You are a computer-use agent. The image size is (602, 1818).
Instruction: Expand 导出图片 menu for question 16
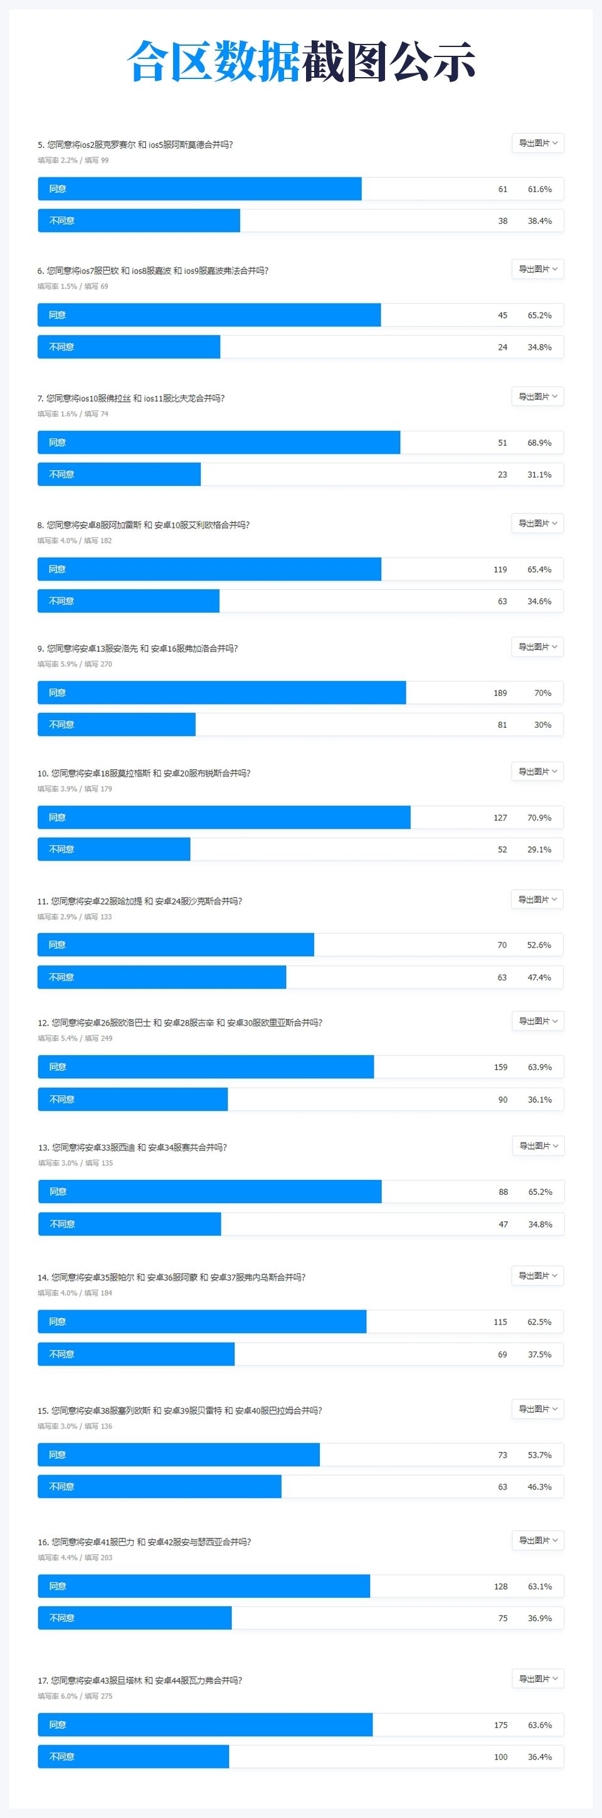point(538,1540)
